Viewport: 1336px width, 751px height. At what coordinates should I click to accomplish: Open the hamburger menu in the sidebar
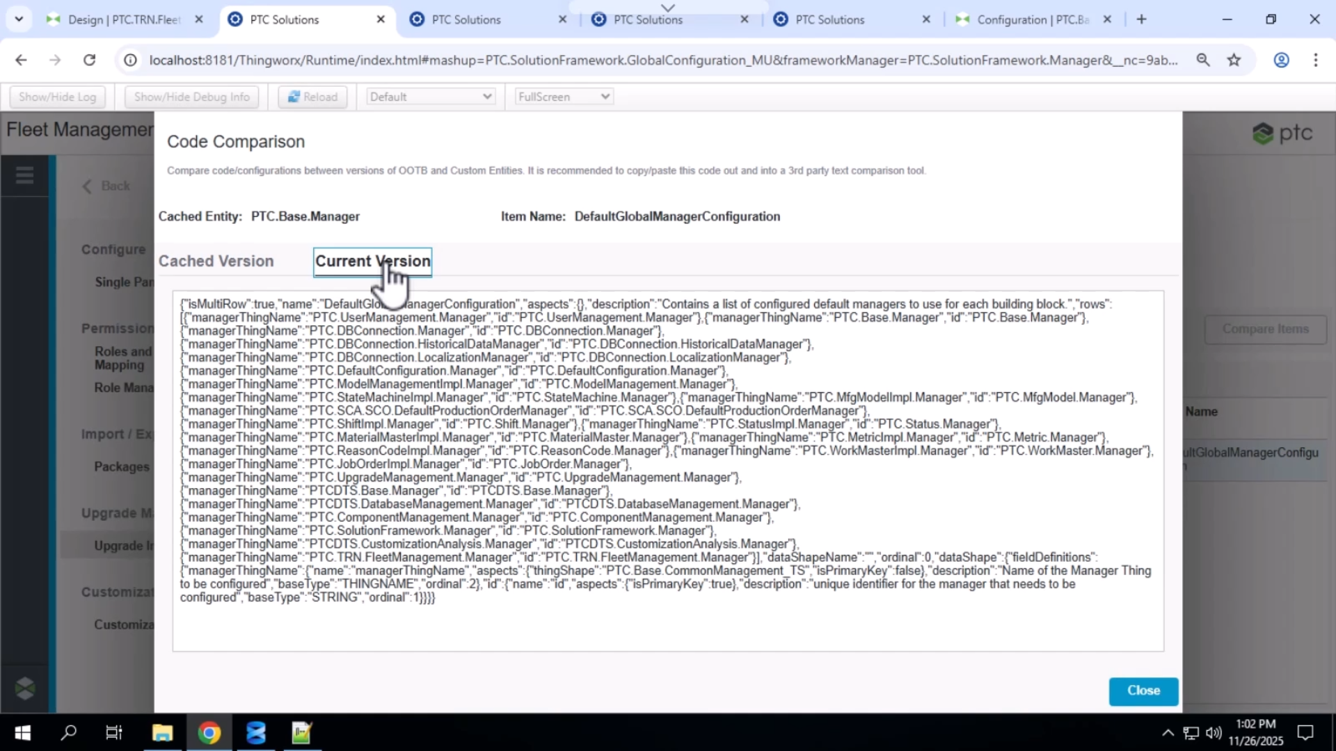tap(24, 175)
